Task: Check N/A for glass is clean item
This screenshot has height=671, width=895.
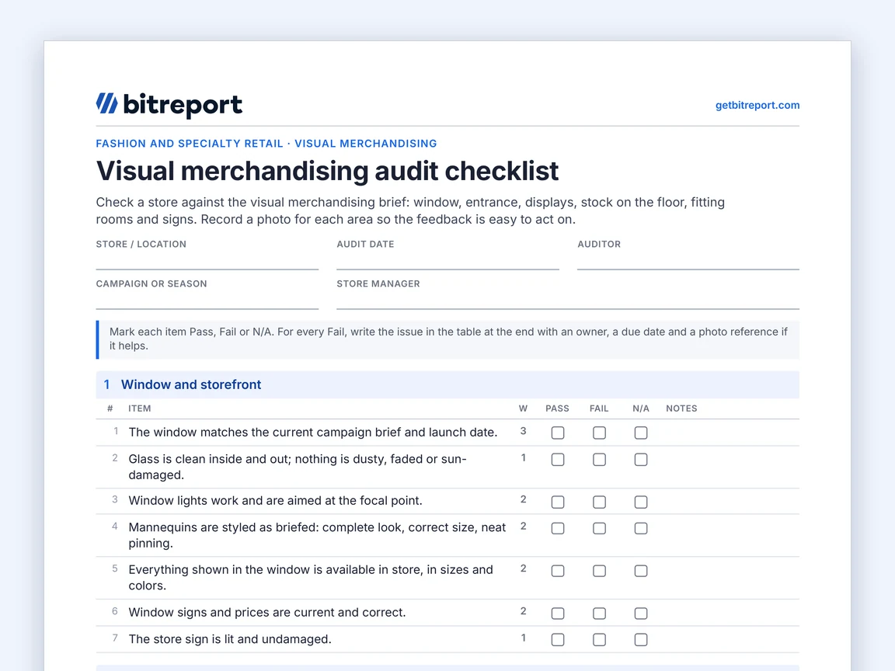Action: (x=641, y=459)
